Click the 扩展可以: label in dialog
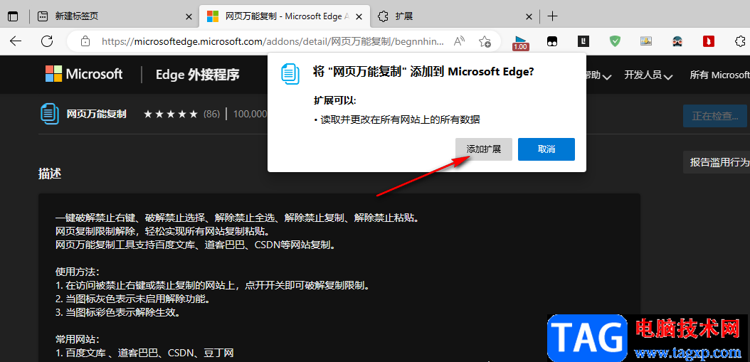This screenshot has height=362, width=750. point(335,101)
